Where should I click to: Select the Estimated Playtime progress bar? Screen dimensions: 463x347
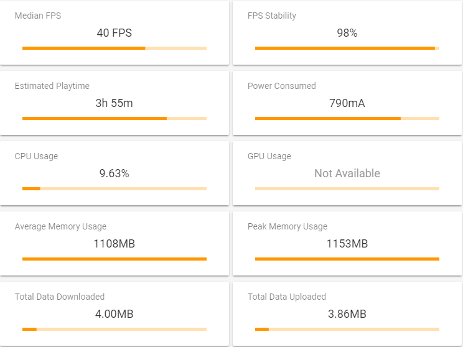[115, 118]
